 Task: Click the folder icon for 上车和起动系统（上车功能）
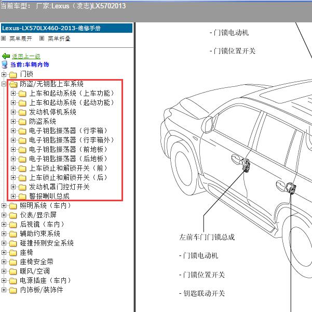click(22, 94)
